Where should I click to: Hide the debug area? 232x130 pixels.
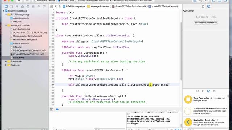(x=51, y=109)
